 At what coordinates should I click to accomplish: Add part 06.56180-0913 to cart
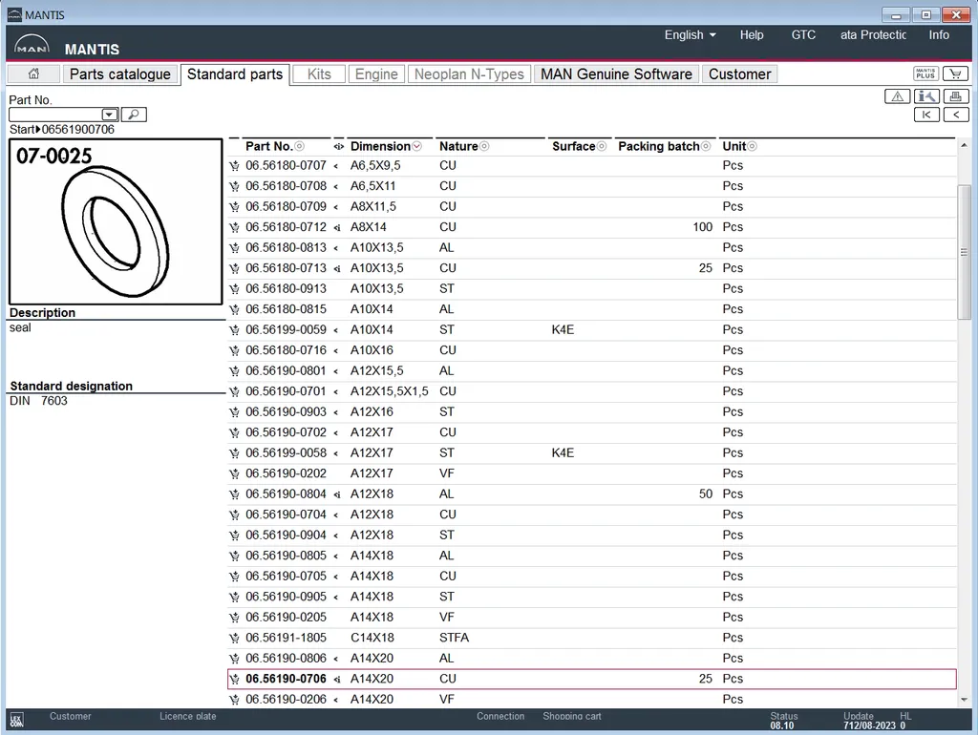[235, 289]
